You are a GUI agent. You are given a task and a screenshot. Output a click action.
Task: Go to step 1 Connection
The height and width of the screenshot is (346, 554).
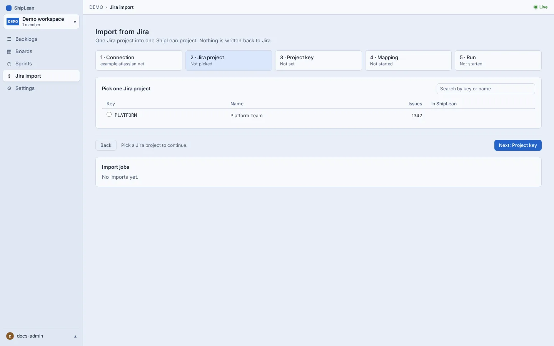[x=139, y=60]
